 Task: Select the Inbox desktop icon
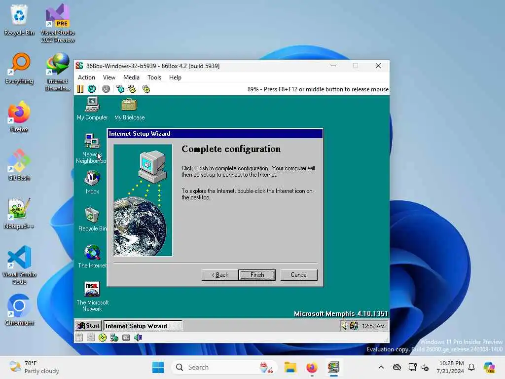(x=92, y=183)
